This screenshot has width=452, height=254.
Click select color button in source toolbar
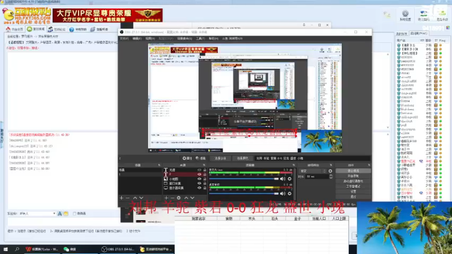click(242, 159)
